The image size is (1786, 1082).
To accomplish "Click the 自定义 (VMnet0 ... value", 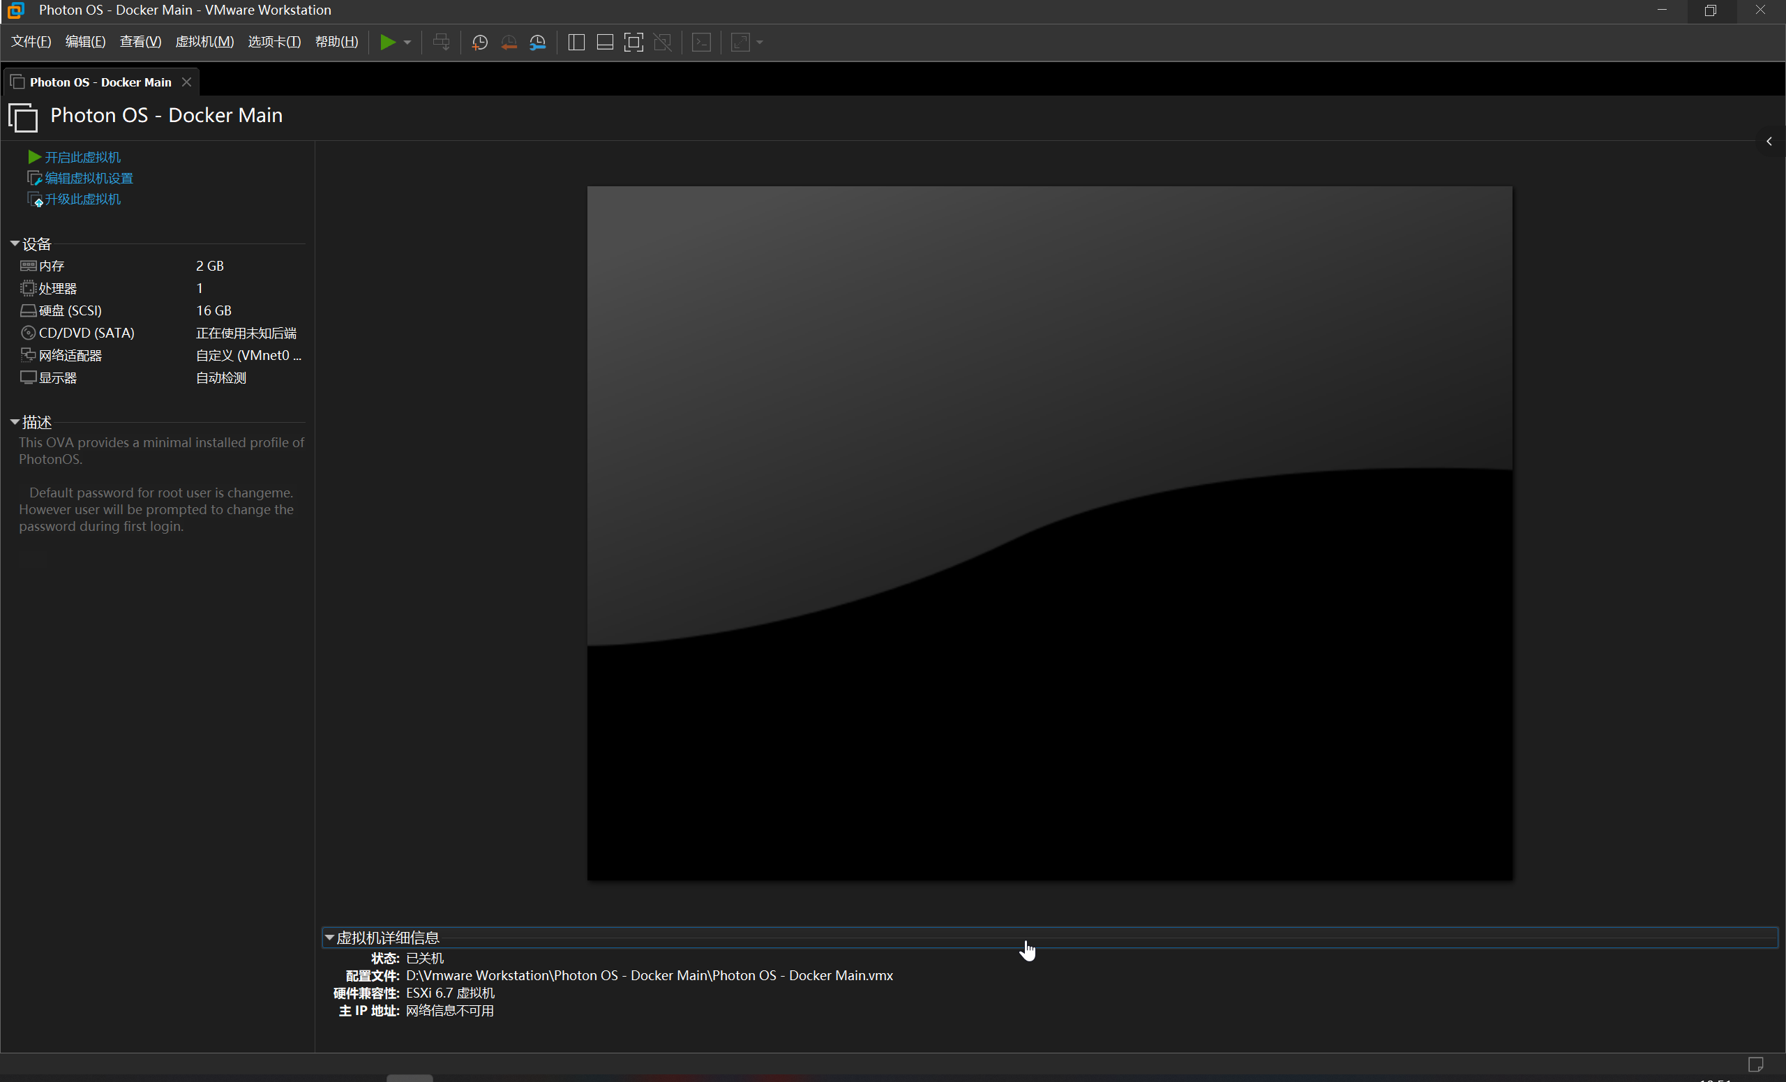I will [x=248, y=356].
